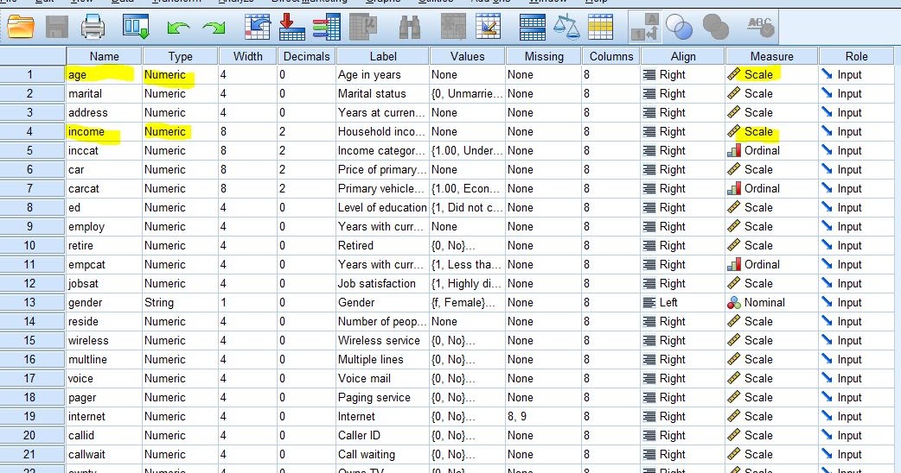This screenshot has height=473, width=901.
Task: Open a data file with the folder icon
Action: [21, 27]
